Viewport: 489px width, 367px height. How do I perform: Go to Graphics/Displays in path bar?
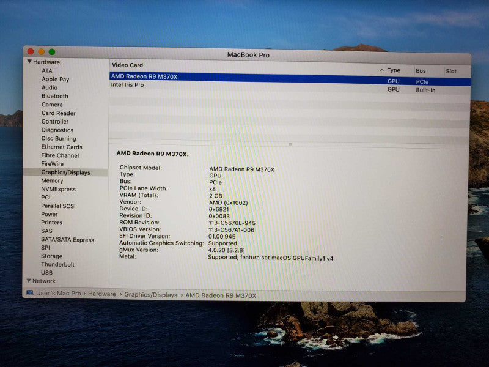[x=150, y=295]
